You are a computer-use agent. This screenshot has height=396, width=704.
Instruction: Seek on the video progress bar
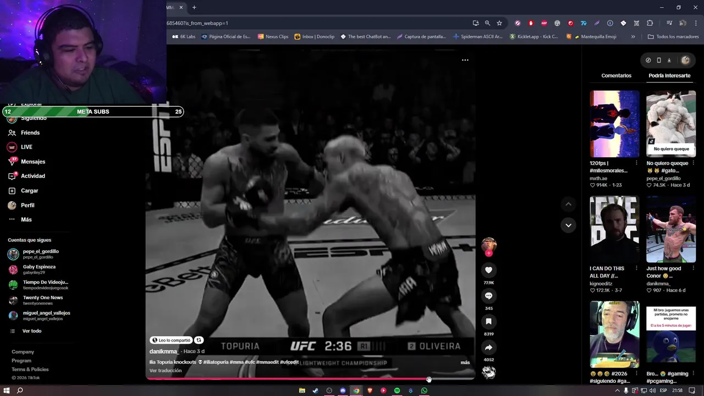(x=310, y=379)
